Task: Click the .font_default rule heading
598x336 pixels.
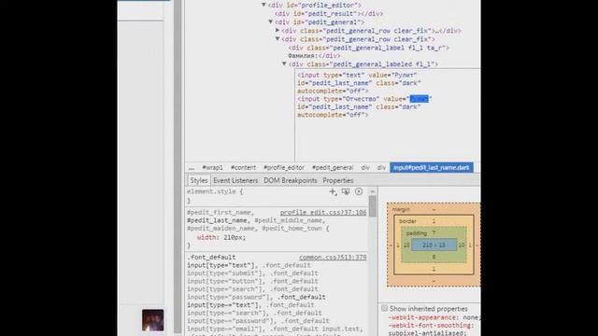Action: tap(211, 258)
